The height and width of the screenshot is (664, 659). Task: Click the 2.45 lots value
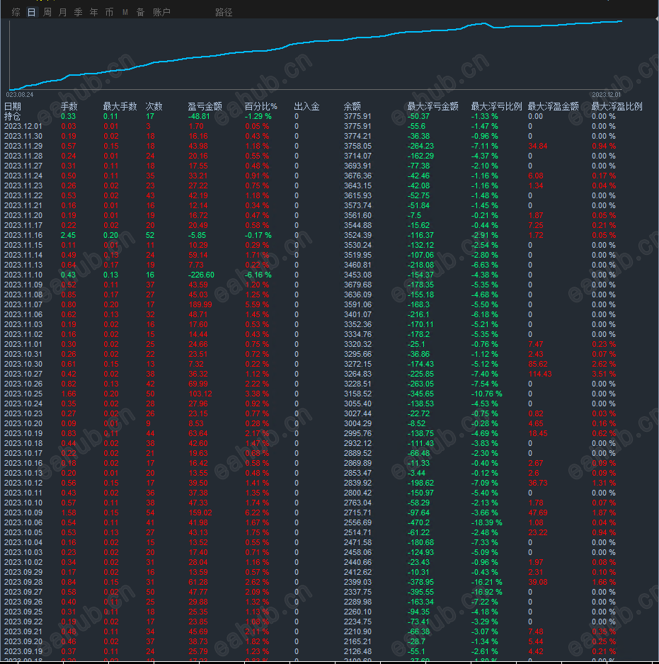coord(68,235)
